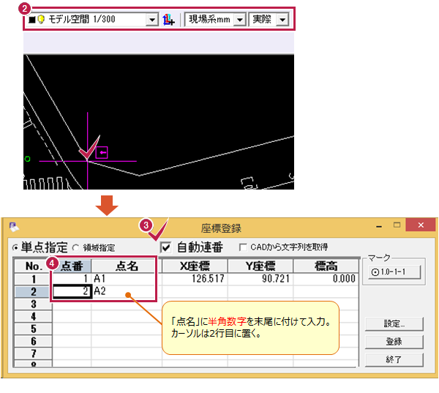Click the layer add icon beside the layer dropdown

(x=170, y=20)
